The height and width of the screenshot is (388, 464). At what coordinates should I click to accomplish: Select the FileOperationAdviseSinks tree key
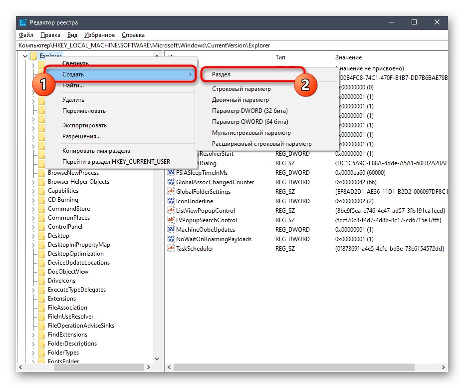(81, 326)
